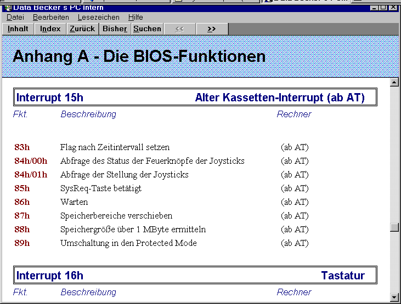Viewport: 401px width, 304px height.
Task: Open the Bearbeiten menu
Action: tap(51, 18)
